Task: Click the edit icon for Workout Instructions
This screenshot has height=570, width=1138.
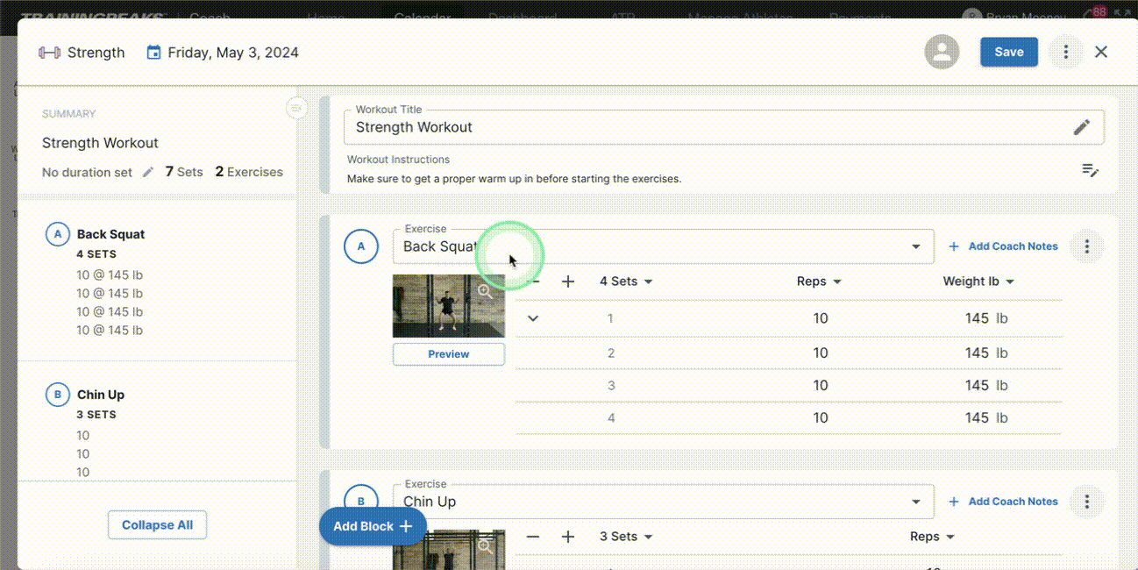Action: [x=1091, y=171]
